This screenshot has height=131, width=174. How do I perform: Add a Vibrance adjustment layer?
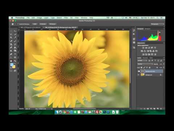tap(155, 48)
